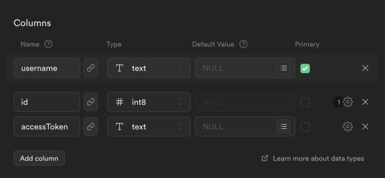Open the gear settings for the accessToken column

(347, 126)
